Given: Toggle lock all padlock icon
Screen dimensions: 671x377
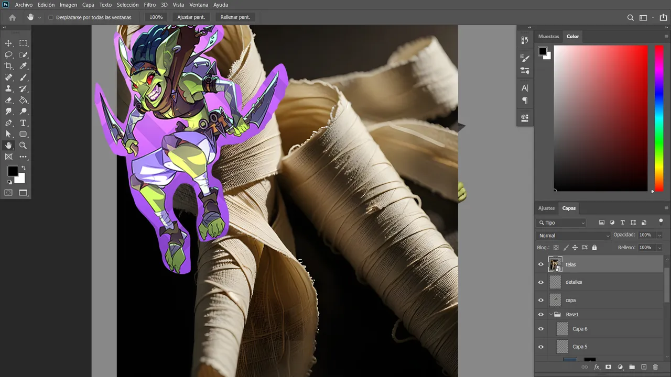Looking at the screenshot, I should (x=594, y=248).
